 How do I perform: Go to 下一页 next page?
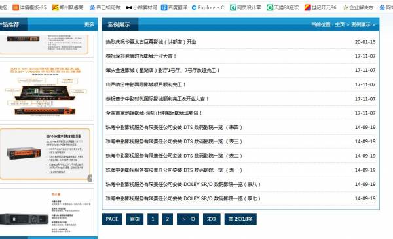pyautogui.click(x=188, y=219)
